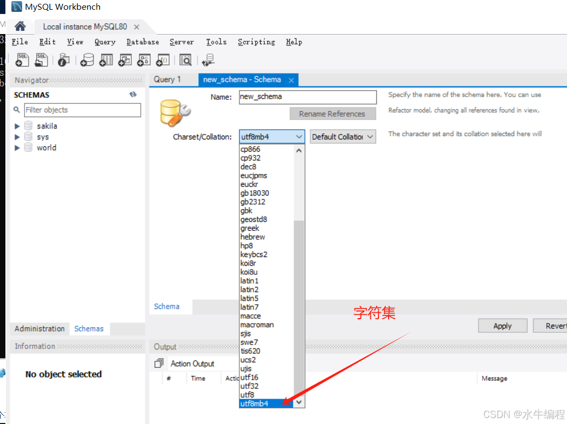Create a new table toolbar icon
The width and height of the screenshot is (567, 424).
click(x=106, y=59)
